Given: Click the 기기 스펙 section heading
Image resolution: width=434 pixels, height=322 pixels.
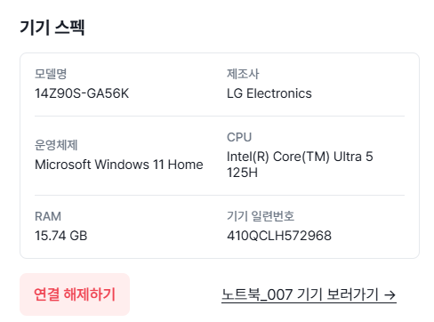Looking at the screenshot, I should coord(52,28).
